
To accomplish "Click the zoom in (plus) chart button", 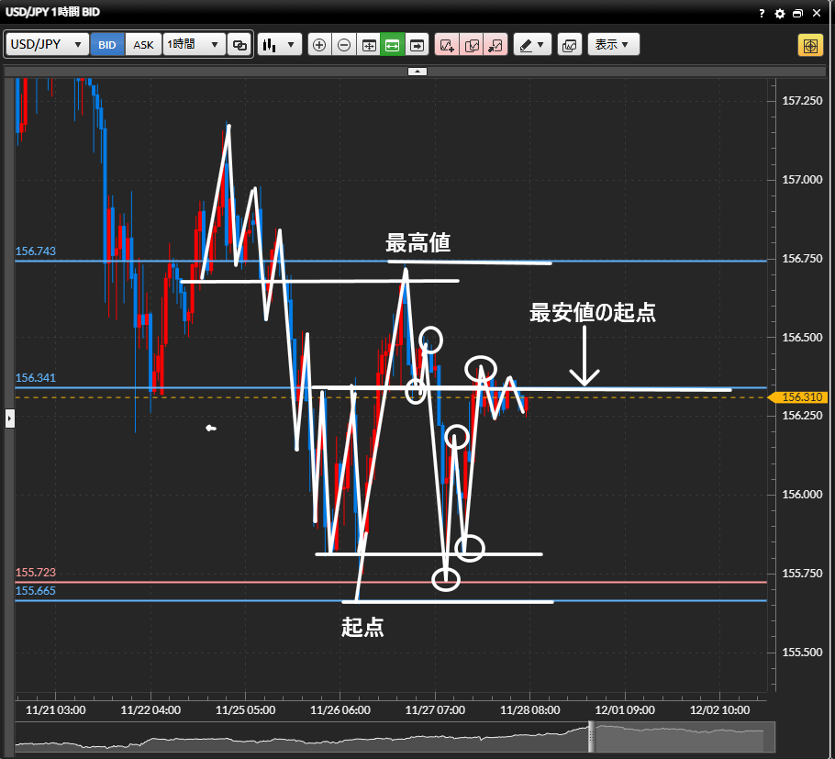I will (x=319, y=45).
